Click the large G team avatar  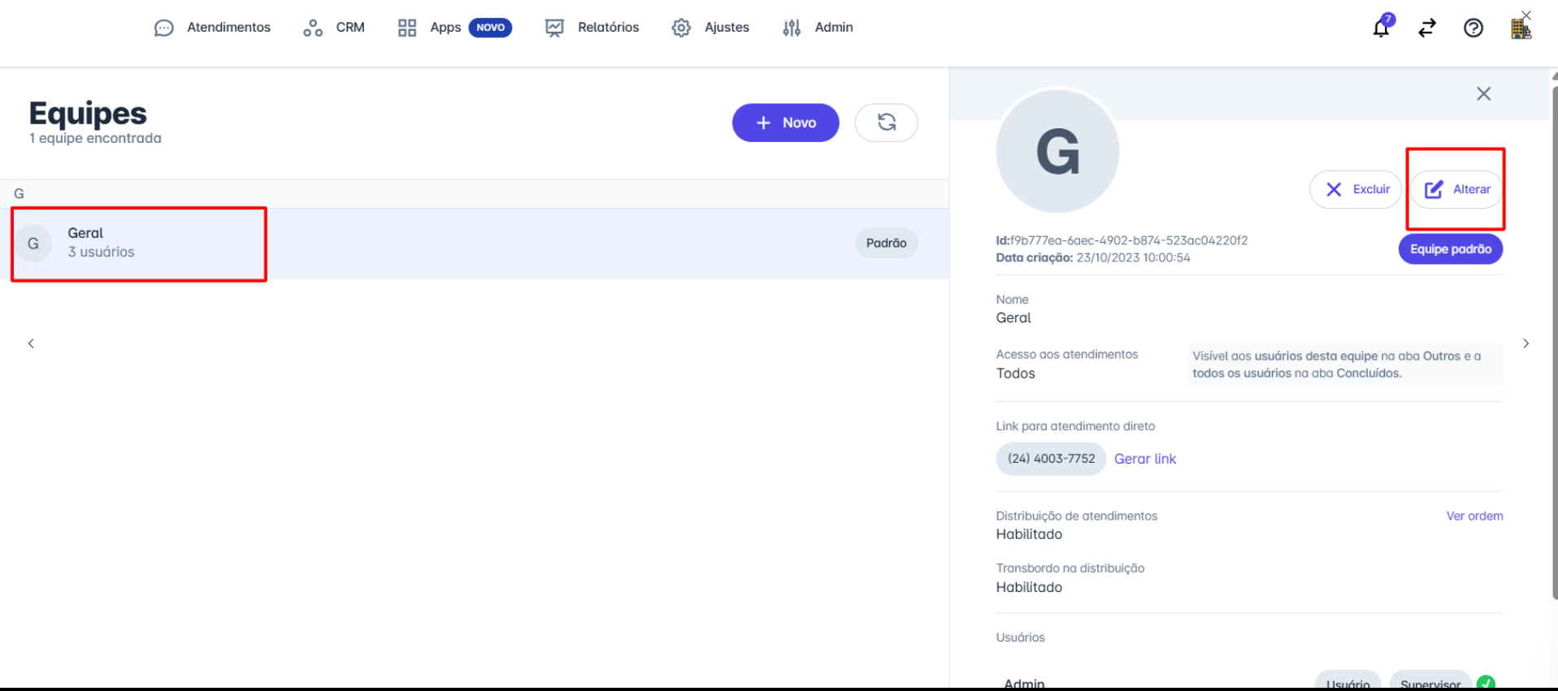pos(1057,152)
